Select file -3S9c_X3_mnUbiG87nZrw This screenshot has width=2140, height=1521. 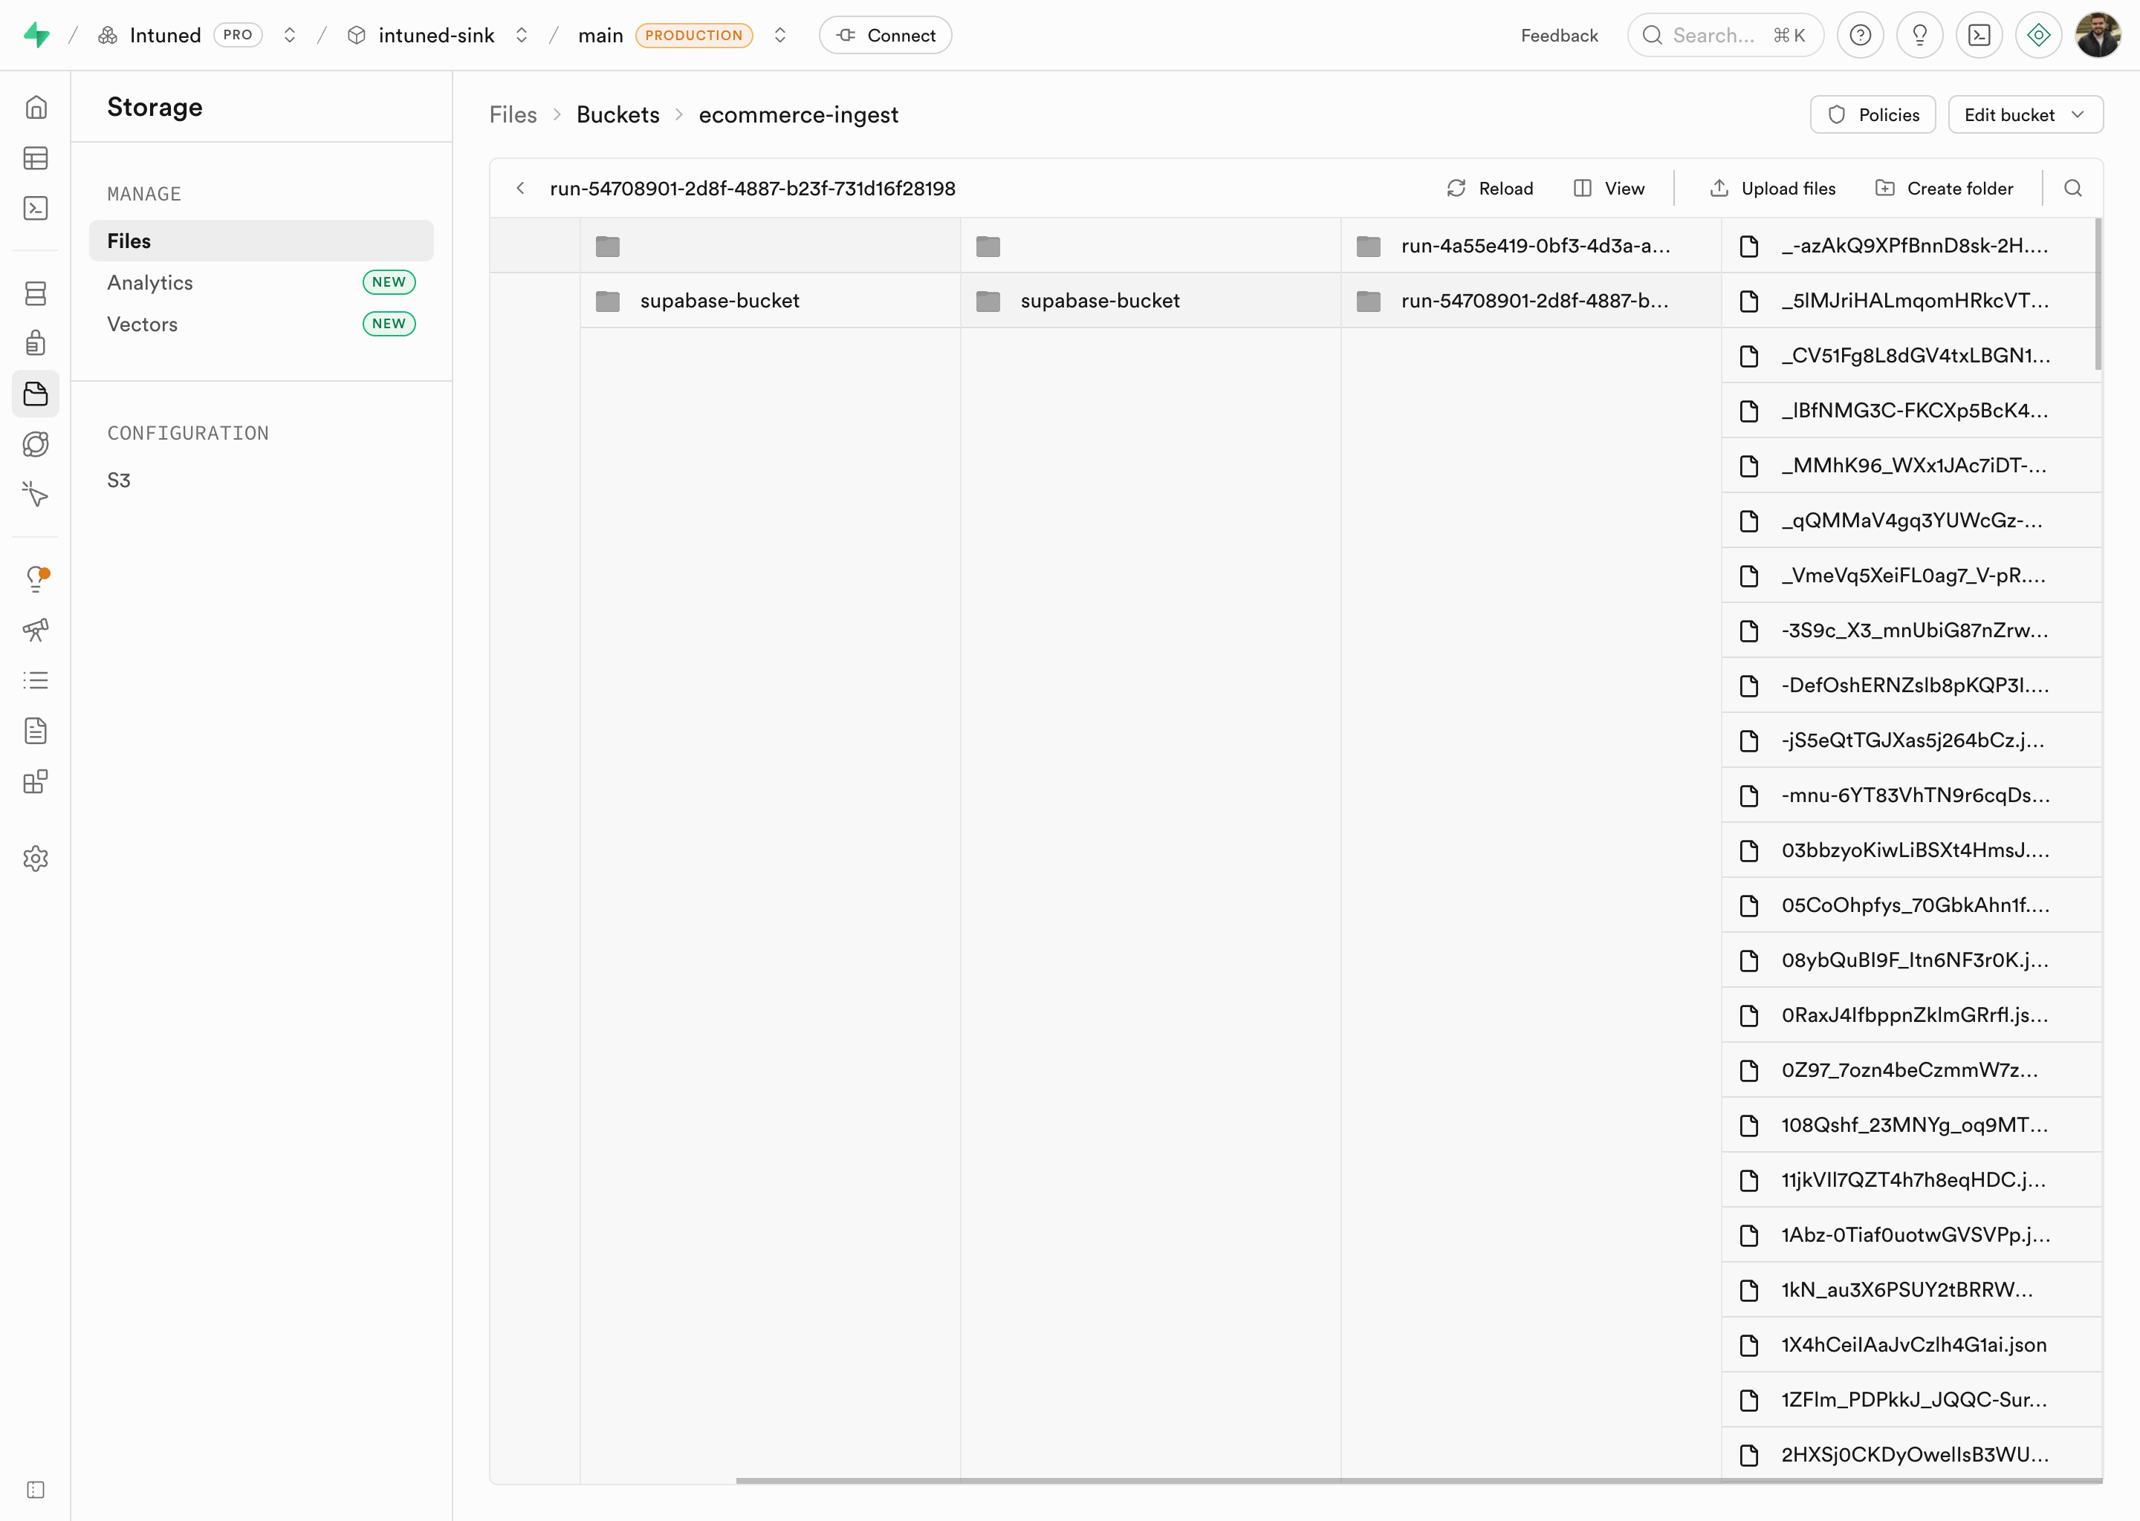[1911, 631]
